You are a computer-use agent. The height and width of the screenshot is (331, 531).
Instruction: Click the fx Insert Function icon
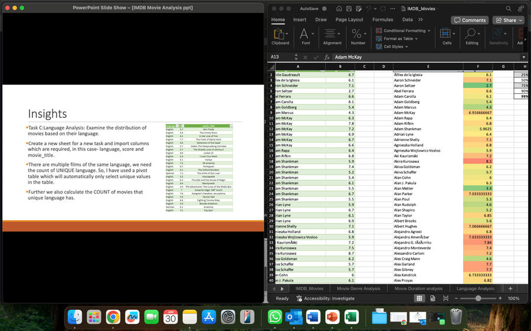326,57
